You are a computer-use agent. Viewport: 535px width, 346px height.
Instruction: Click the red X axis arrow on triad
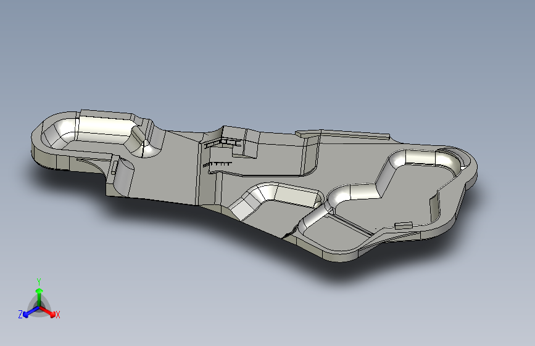[47, 312]
